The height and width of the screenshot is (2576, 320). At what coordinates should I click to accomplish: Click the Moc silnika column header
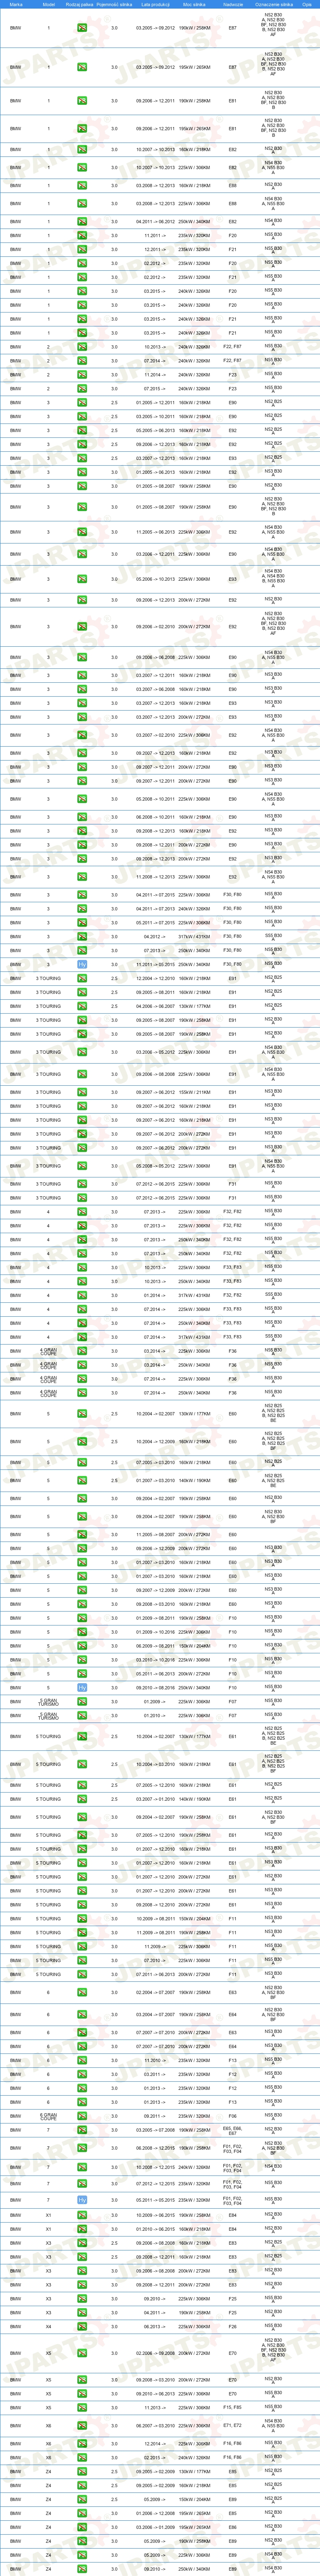pos(194,4)
